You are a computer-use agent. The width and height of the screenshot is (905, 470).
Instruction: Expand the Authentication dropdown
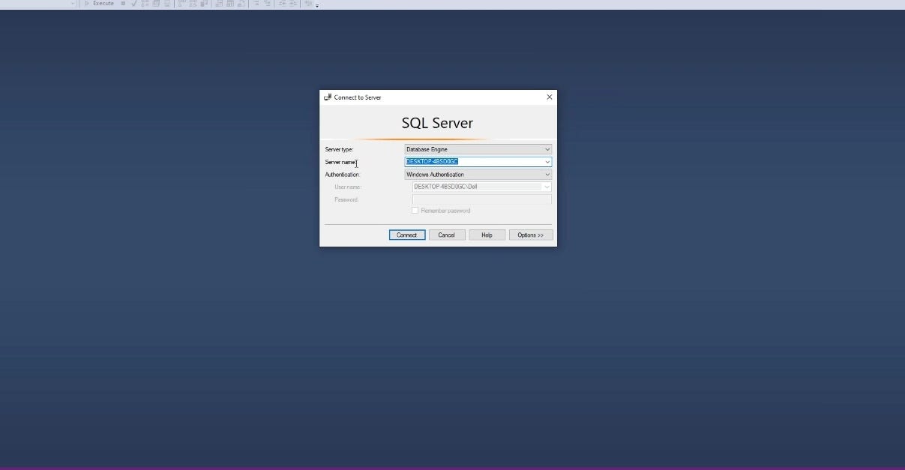547,174
